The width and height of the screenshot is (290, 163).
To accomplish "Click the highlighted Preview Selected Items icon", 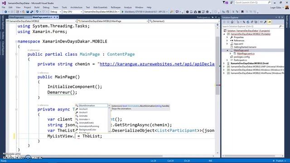I will pyautogui.click(x=270, y=22).
